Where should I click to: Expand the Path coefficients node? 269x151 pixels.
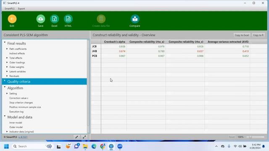(7, 49)
